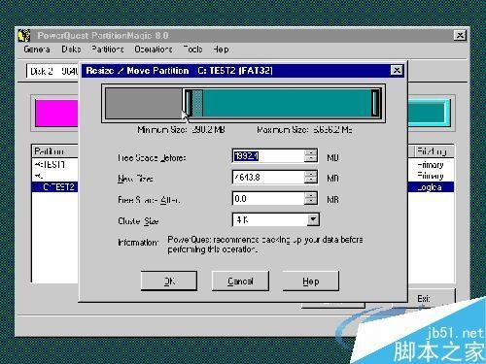Click the Free Space Before input field

click(268, 156)
